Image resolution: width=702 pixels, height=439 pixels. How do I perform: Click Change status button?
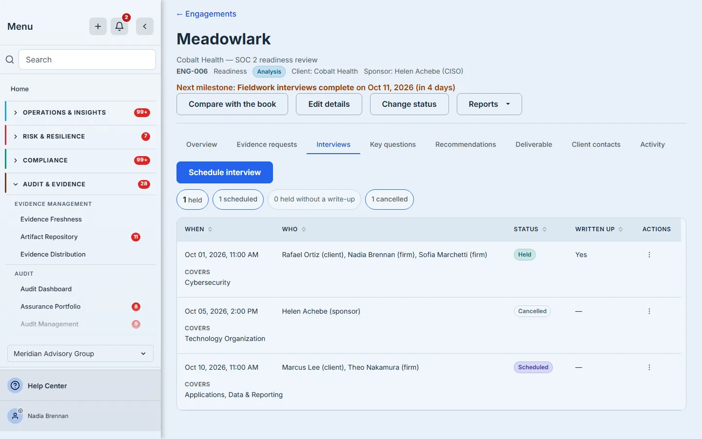point(409,104)
